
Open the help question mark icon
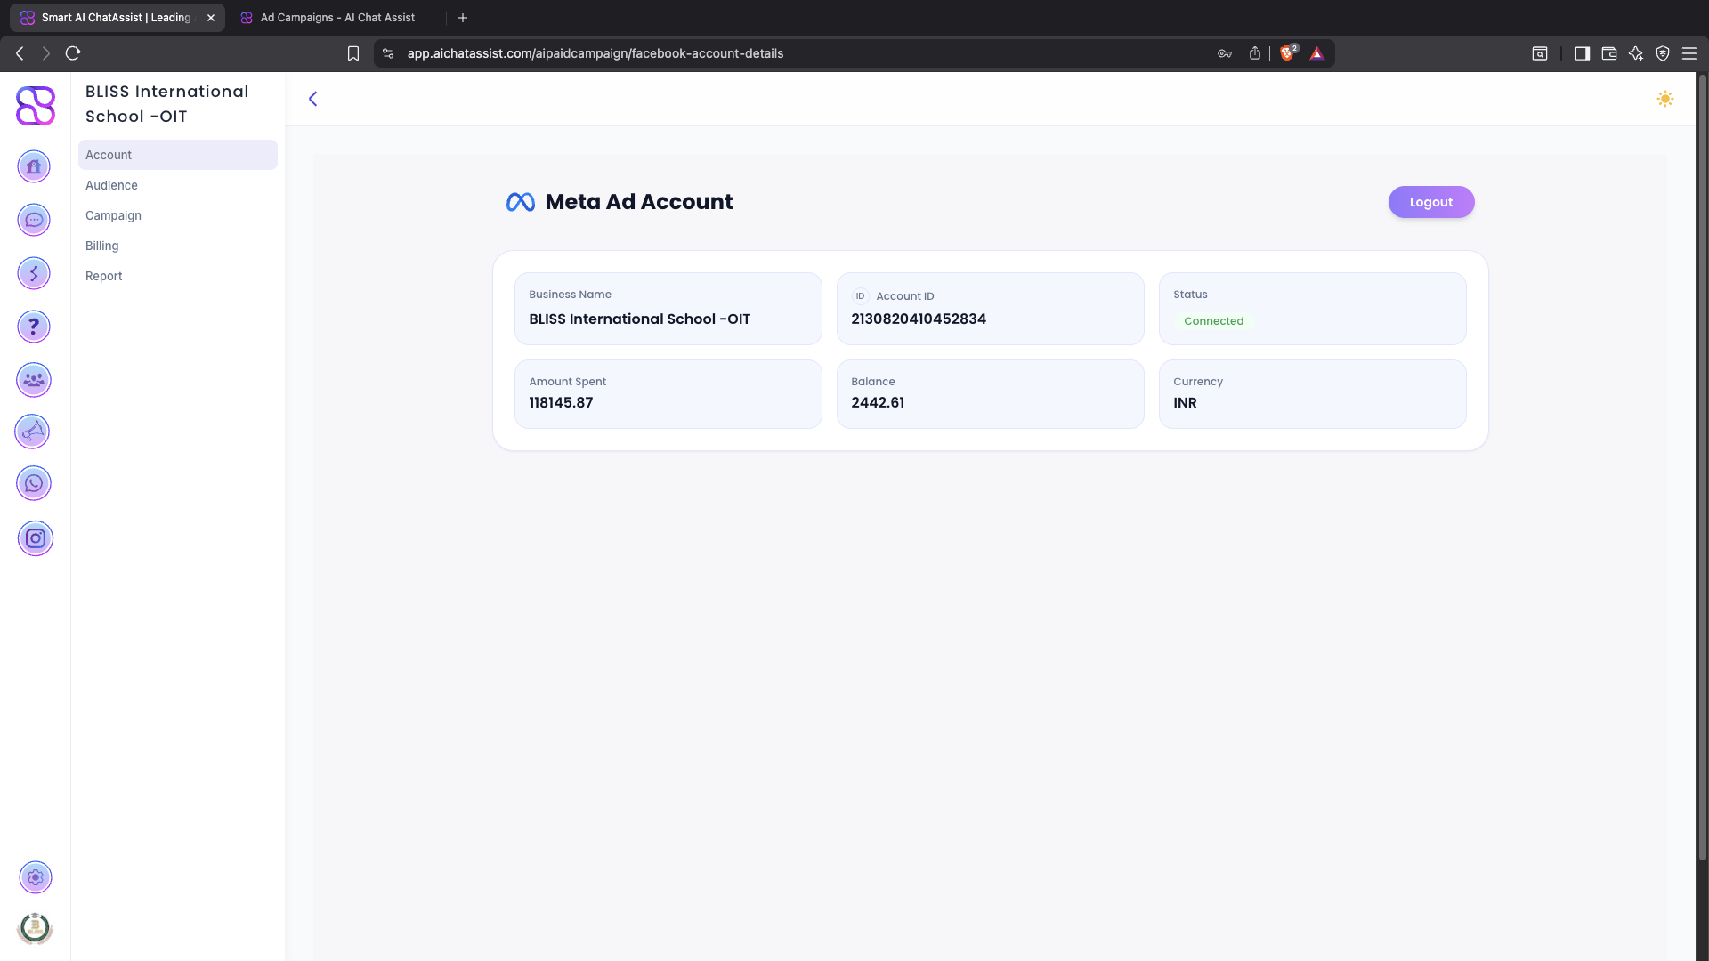point(34,327)
